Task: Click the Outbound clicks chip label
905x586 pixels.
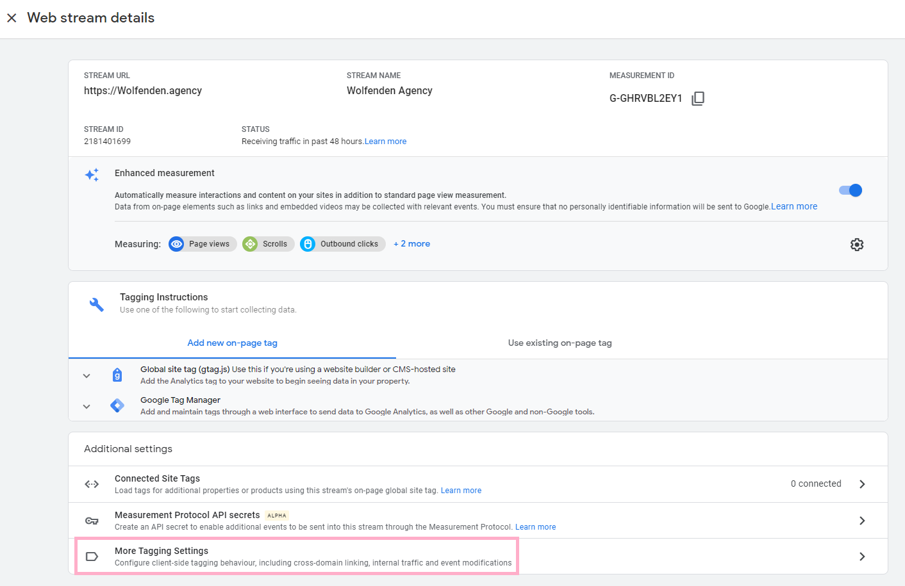Action: pyautogui.click(x=349, y=244)
